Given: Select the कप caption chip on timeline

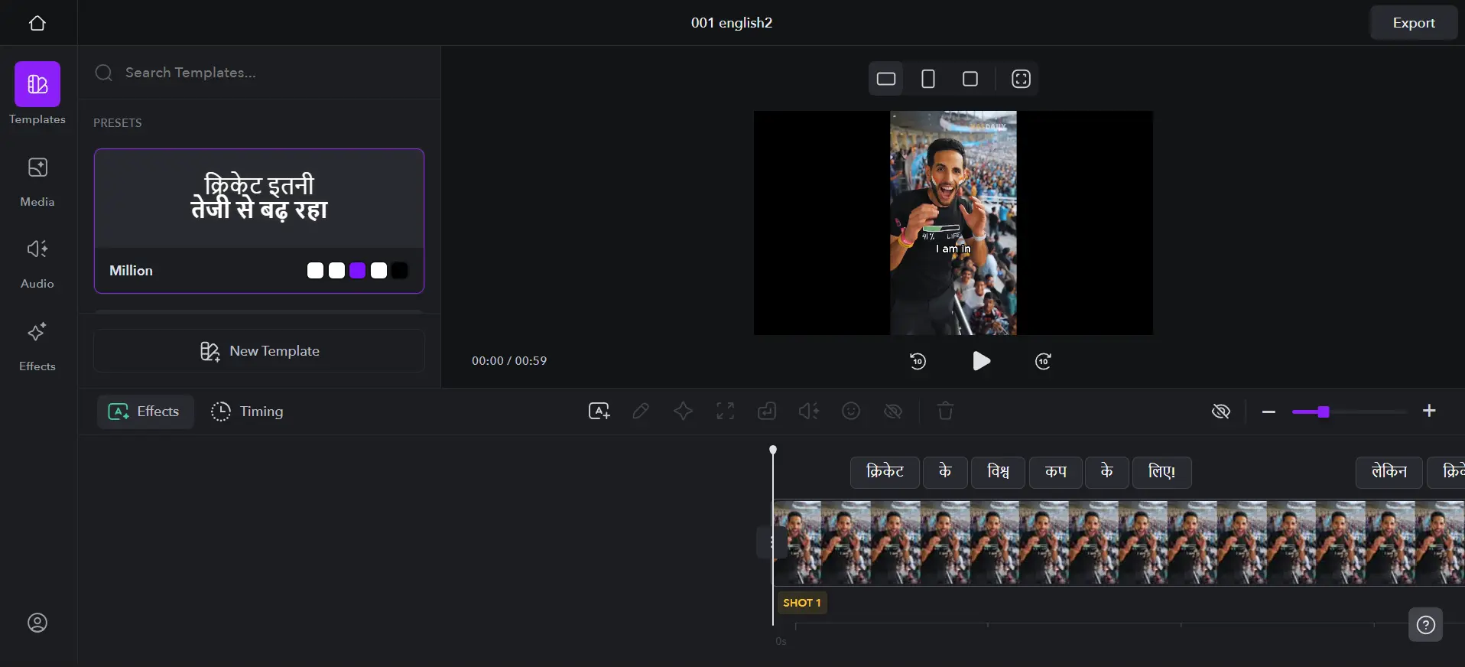Looking at the screenshot, I should coord(1056,472).
